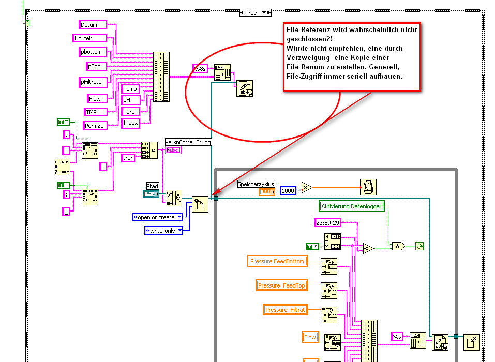This screenshot has height=362, width=495.
Task: Click the Index string constant
Action: coord(130,123)
